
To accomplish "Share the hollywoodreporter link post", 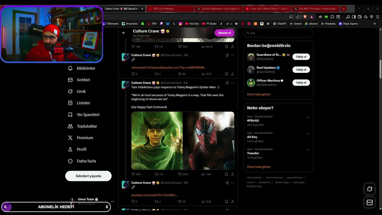I will [232, 74].
